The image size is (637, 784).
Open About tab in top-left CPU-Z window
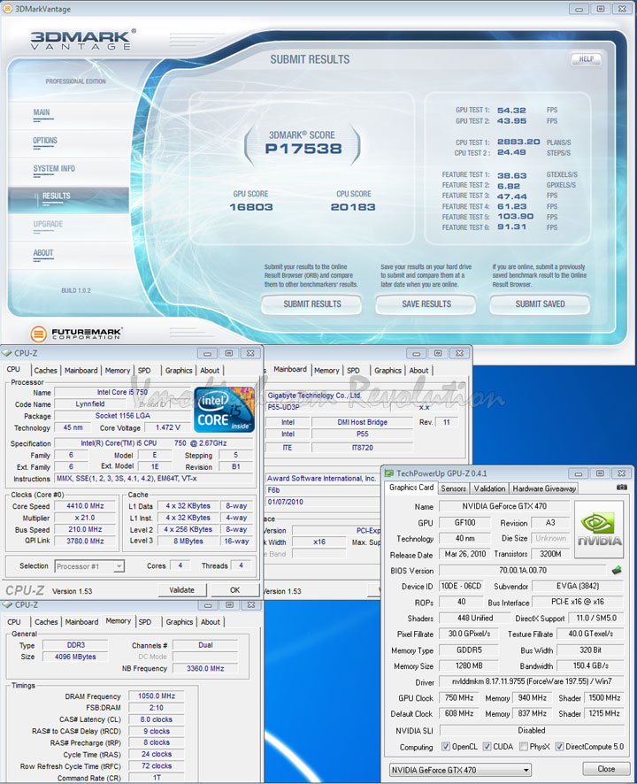tap(210, 371)
